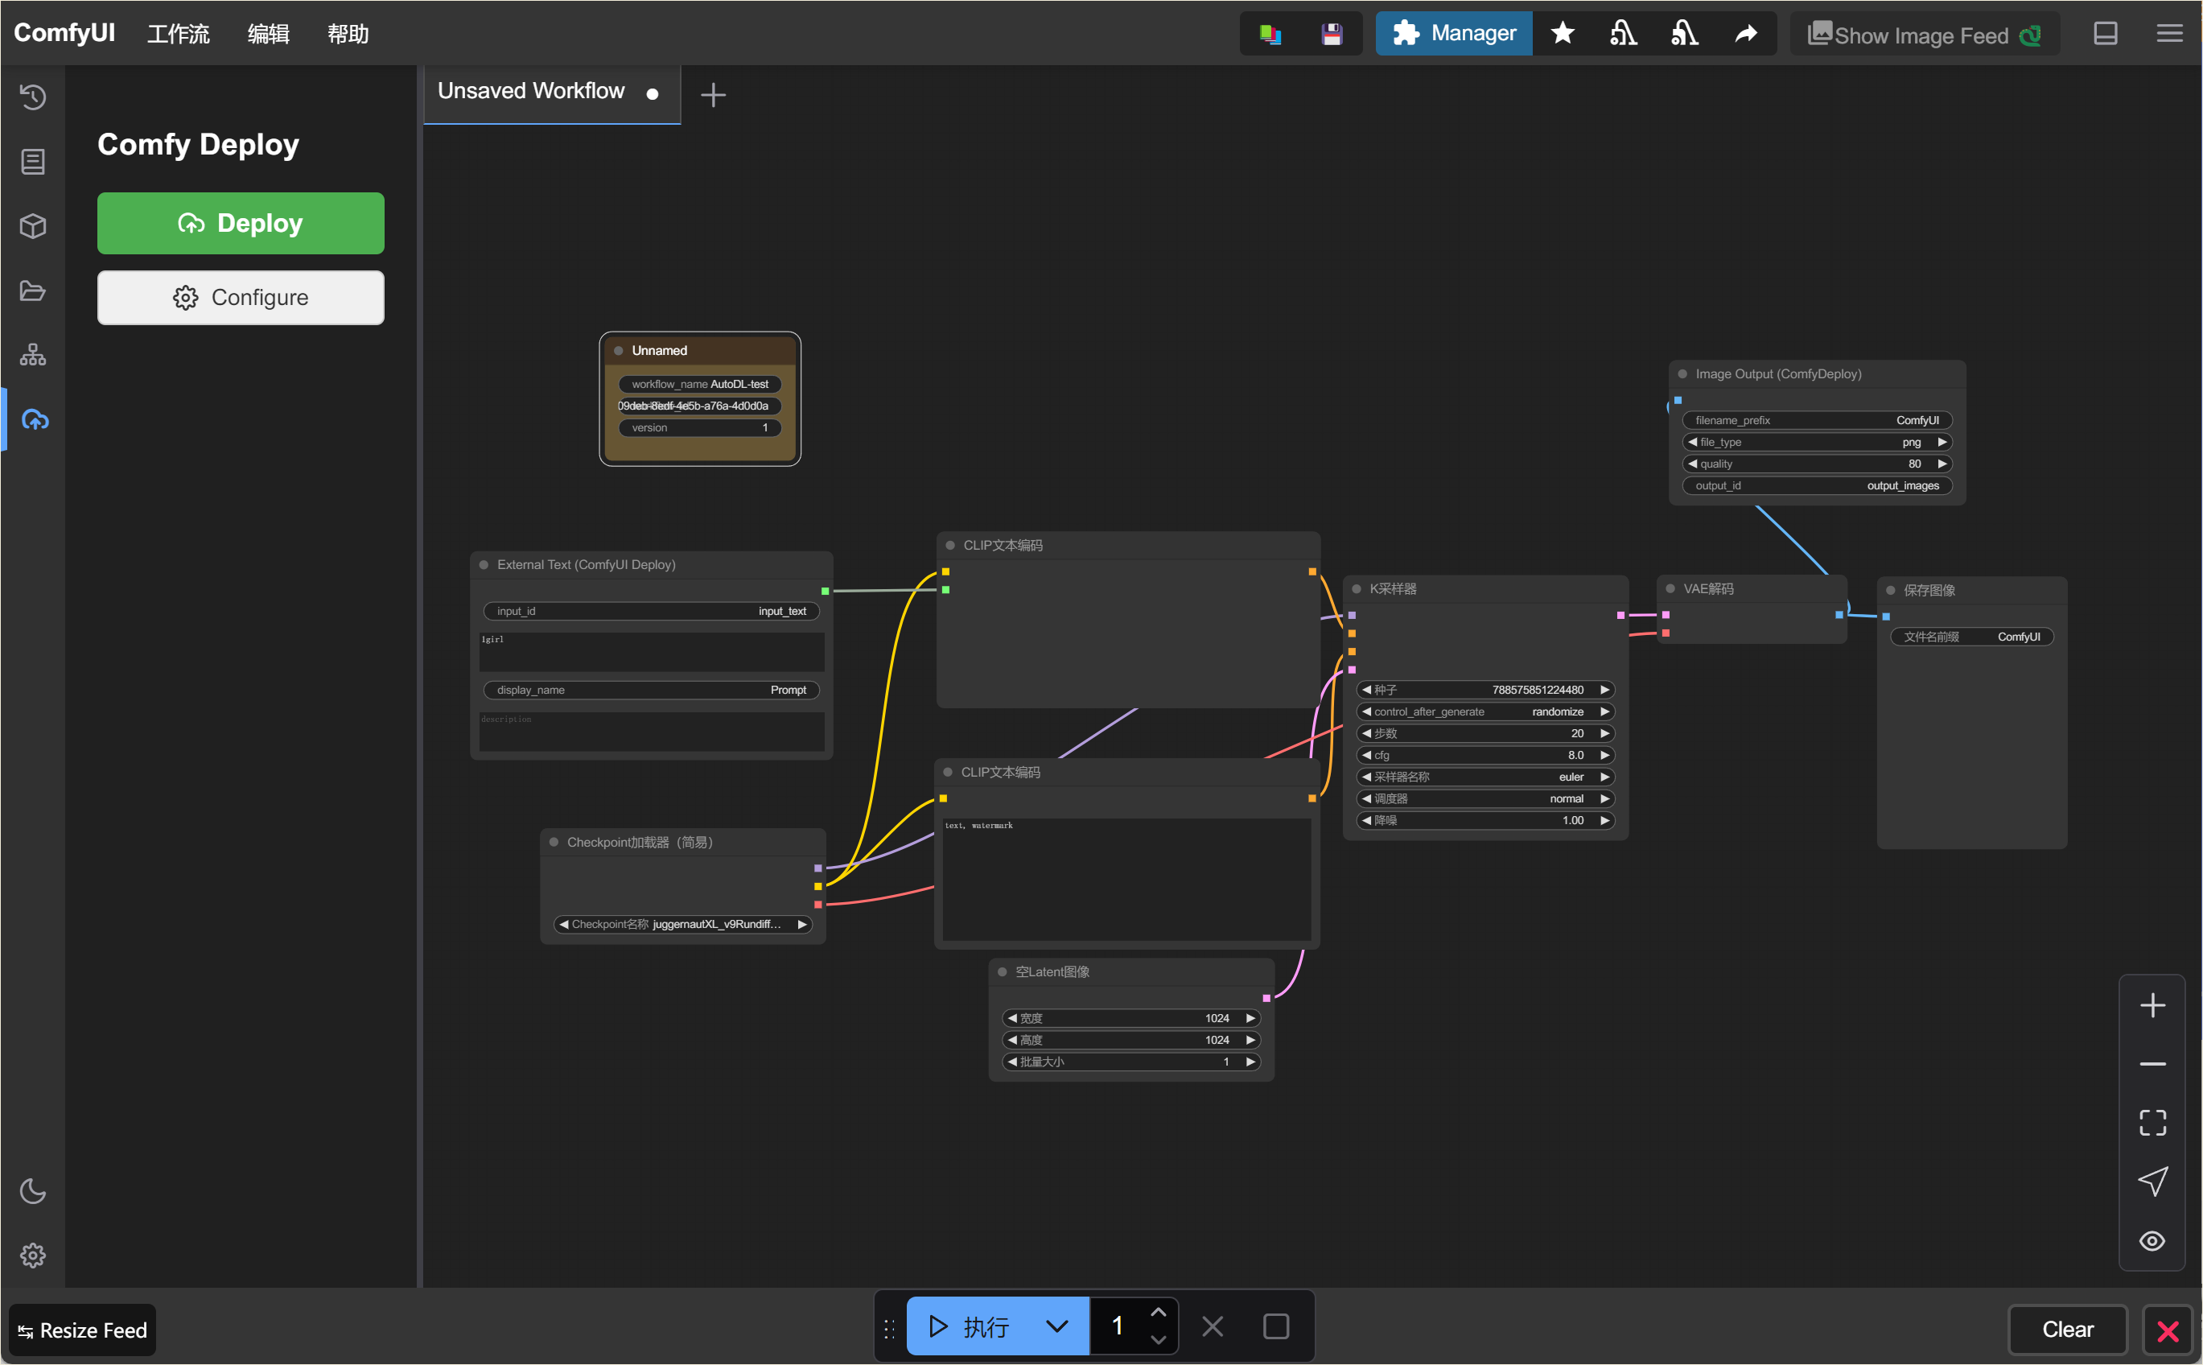Toggle the bottom panel icon

pyautogui.click(x=2105, y=34)
